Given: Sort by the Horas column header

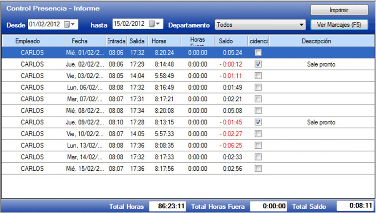Looking at the screenshot, I should tap(164, 41).
